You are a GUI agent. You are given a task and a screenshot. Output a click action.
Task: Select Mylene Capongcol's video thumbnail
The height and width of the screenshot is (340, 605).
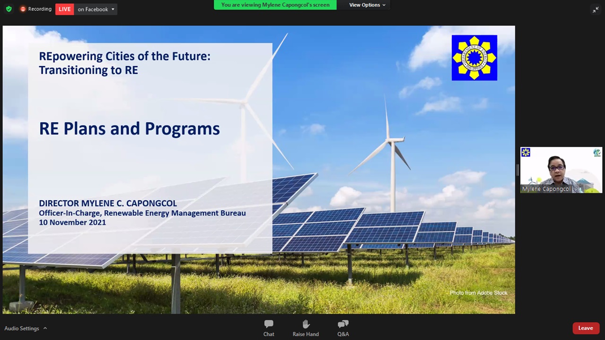(x=561, y=168)
